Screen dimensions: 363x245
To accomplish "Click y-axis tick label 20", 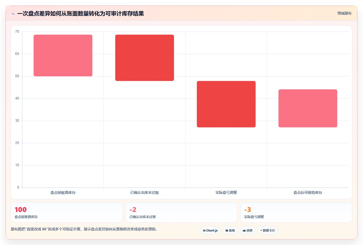I will coord(17,143).
